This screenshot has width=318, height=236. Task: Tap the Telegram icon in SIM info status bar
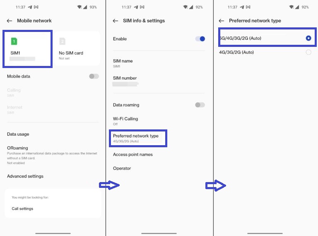coord(136,7)
